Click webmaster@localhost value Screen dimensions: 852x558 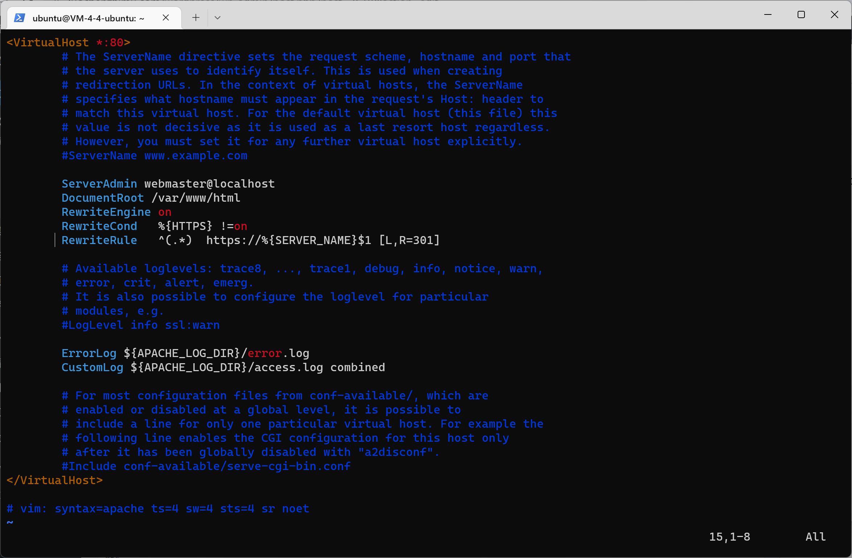pos(210,184)
